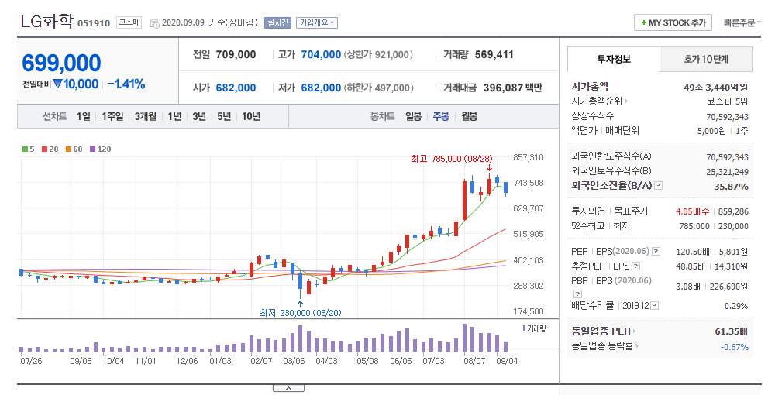The width and height of the screenshot is (768, 395).
Task: Click the LG화학 stock name heading
Action: click(47, 21)
